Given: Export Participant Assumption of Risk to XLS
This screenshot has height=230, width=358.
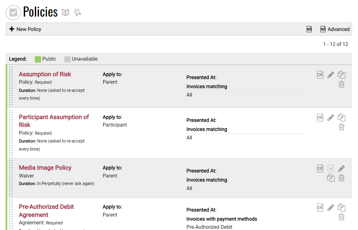Looking at the screenshot, I should (320, 117).
